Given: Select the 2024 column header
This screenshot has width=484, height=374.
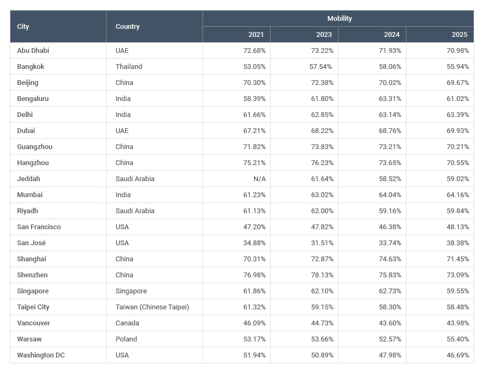Looking at the screenshot, I should (x=391, y=35).
